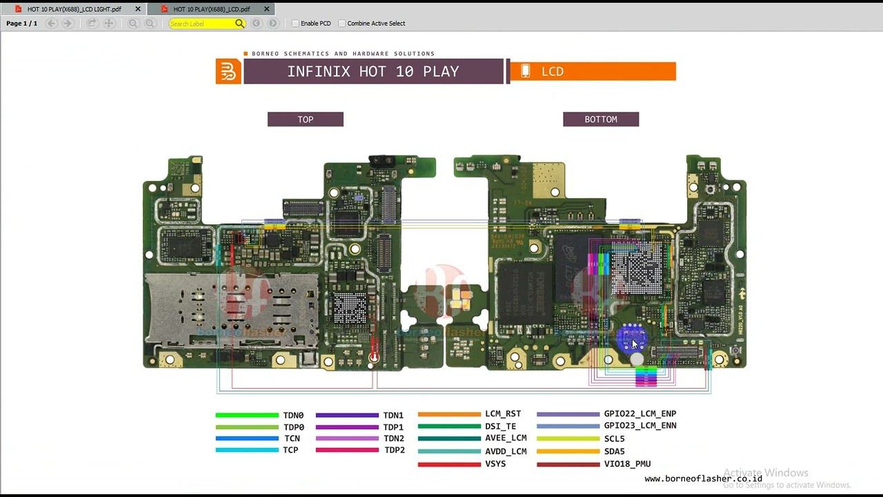Select the green TDN0 color line
The width and height of the screenshot is (883, 497).
click(247, 416)
